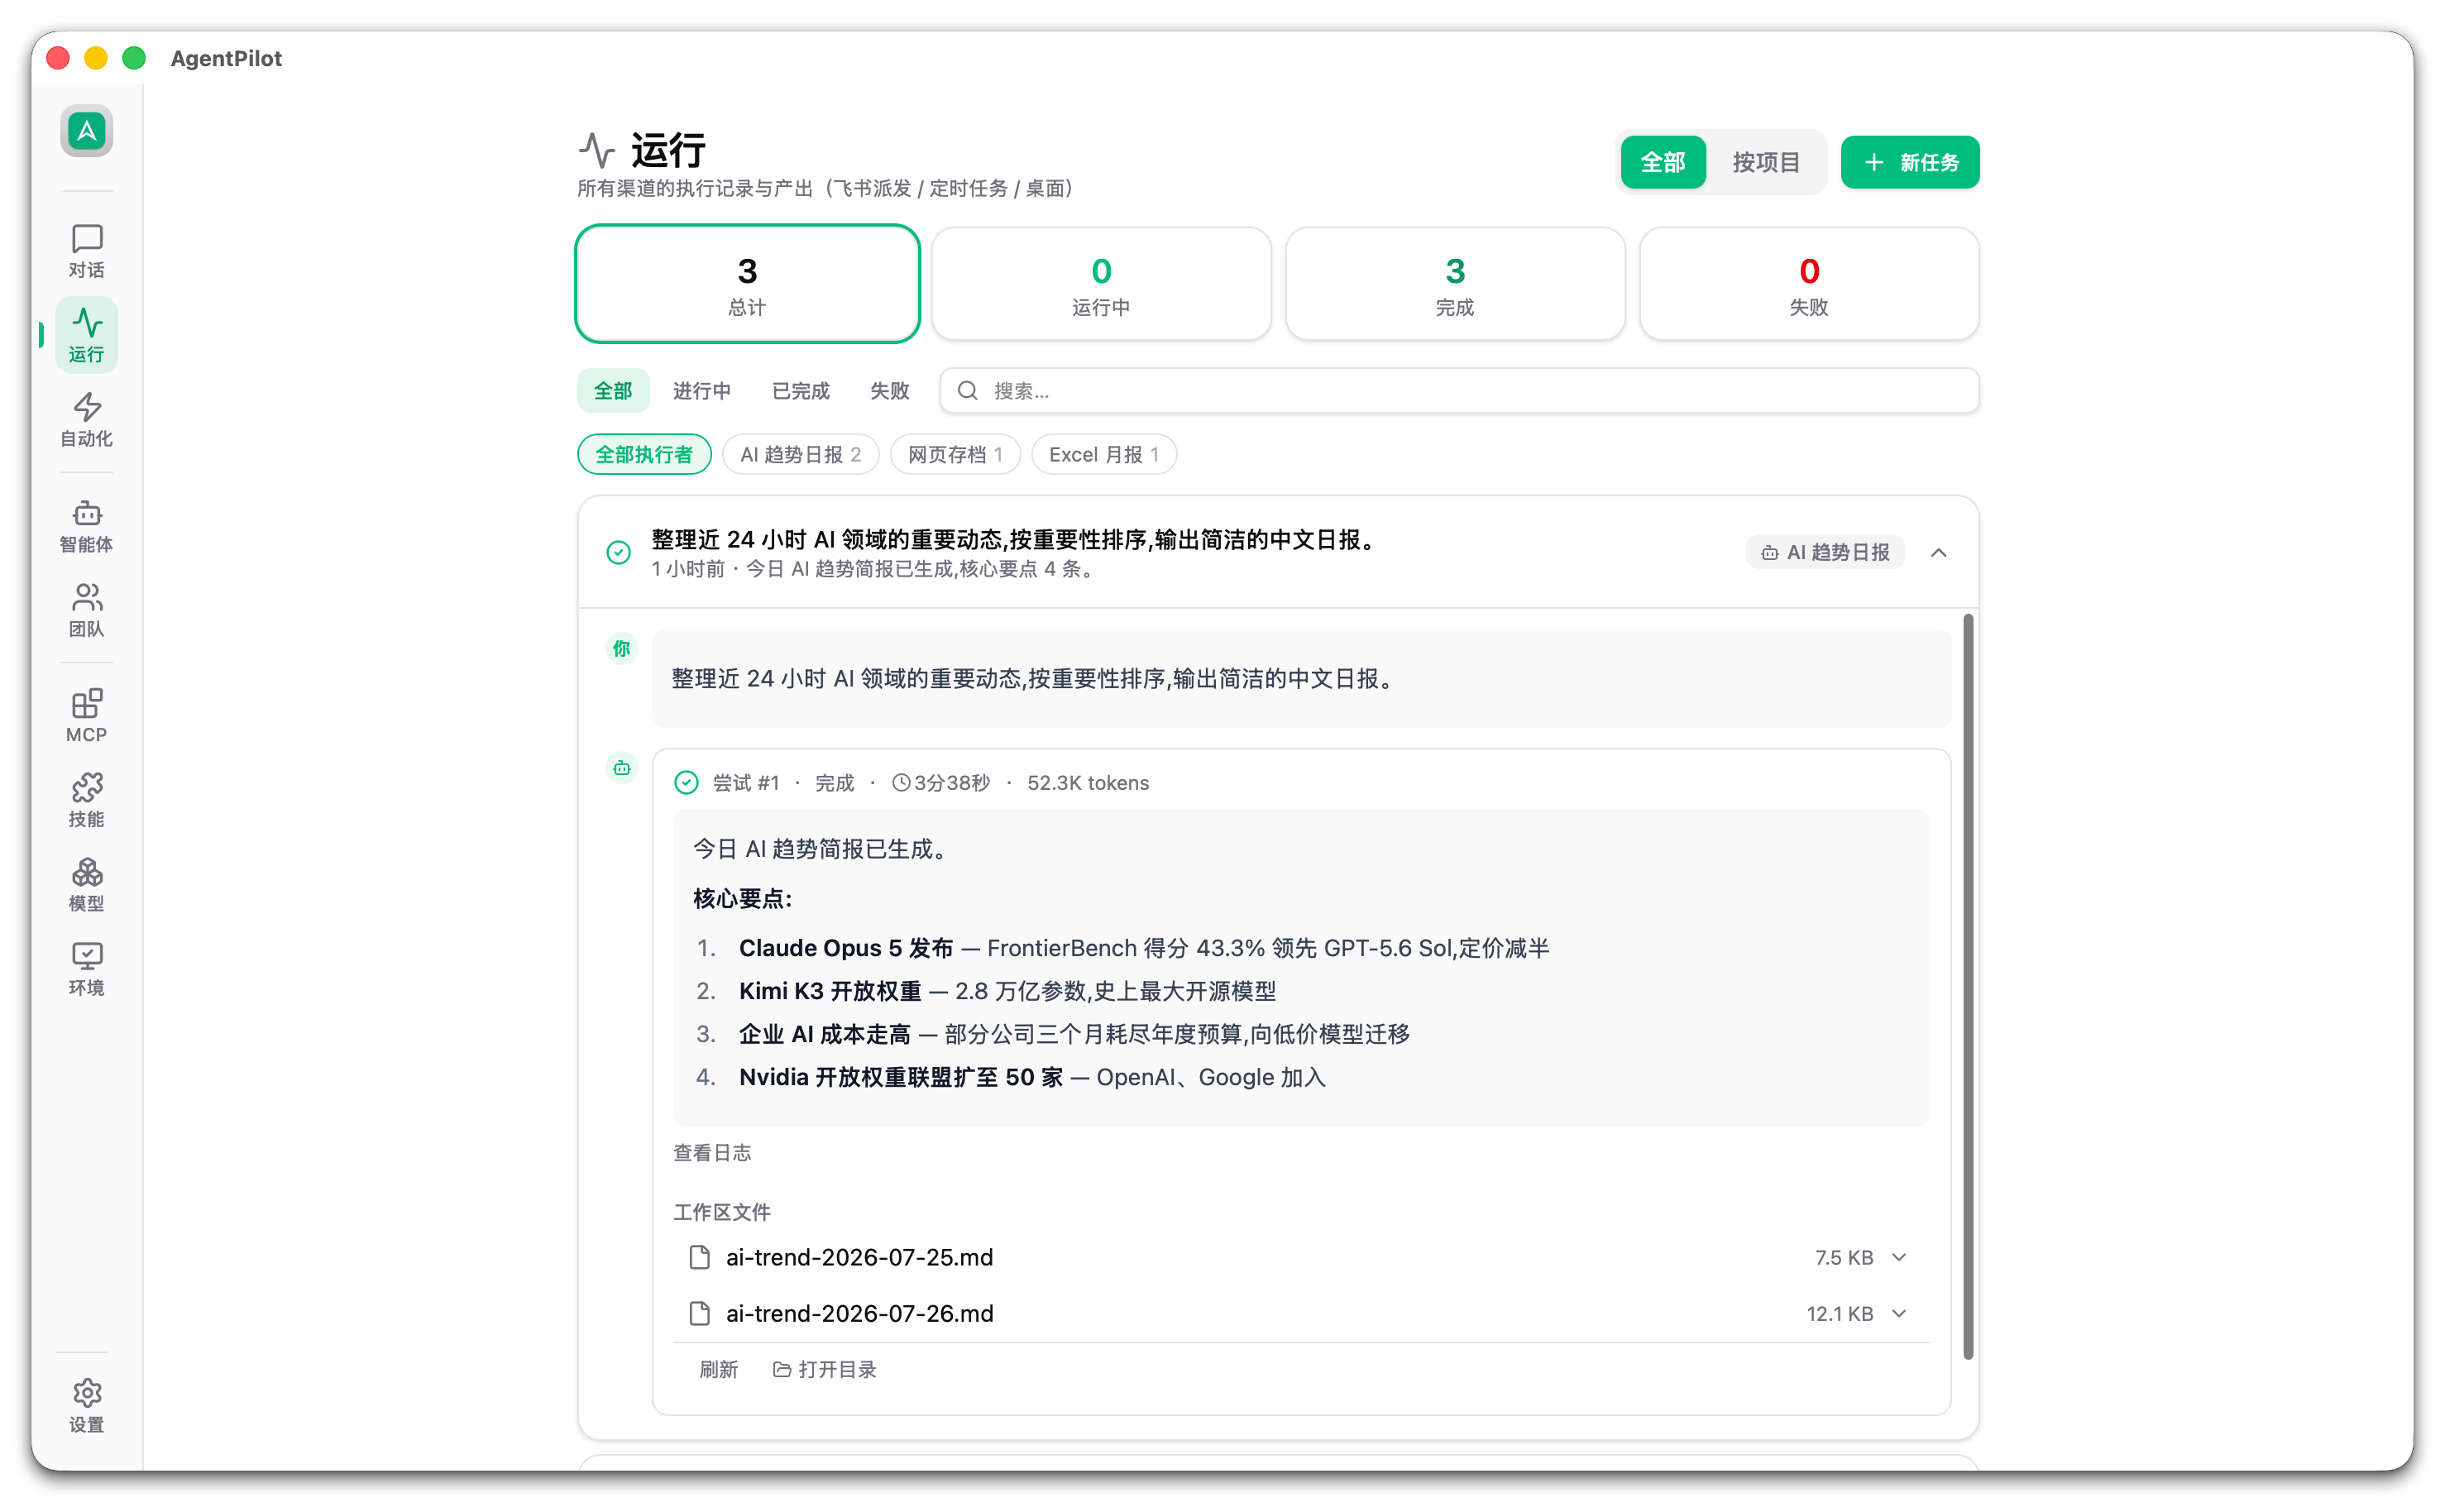Open the MCP section in sidebar
This screenshot has width=2445, height=1512.
pos(86,716)
